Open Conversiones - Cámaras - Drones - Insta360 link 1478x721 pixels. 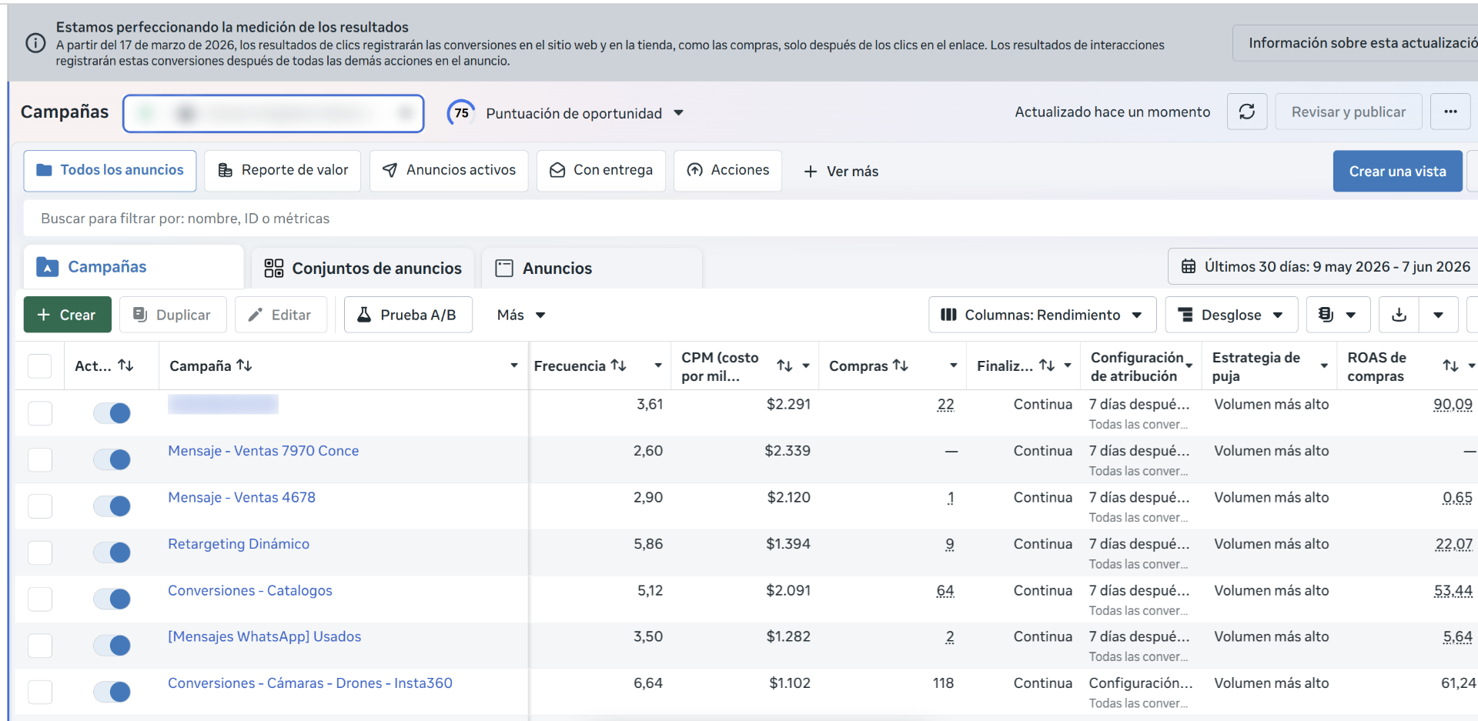pyautogui.click(x=310, y=683)
